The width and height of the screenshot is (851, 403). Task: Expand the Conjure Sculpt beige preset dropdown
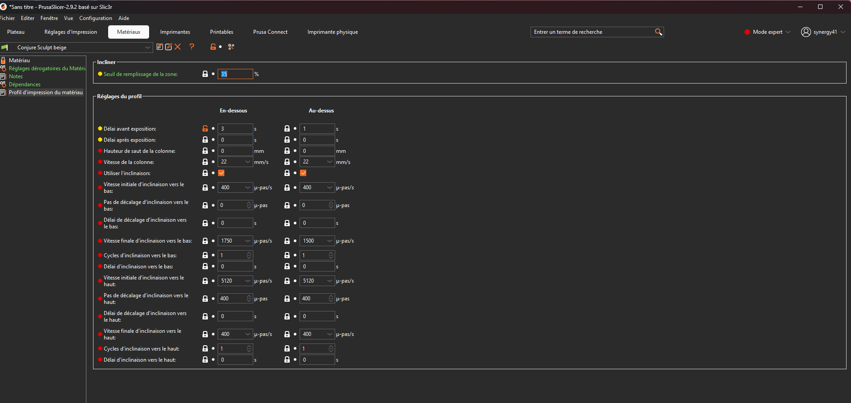[x=147, y=48]
